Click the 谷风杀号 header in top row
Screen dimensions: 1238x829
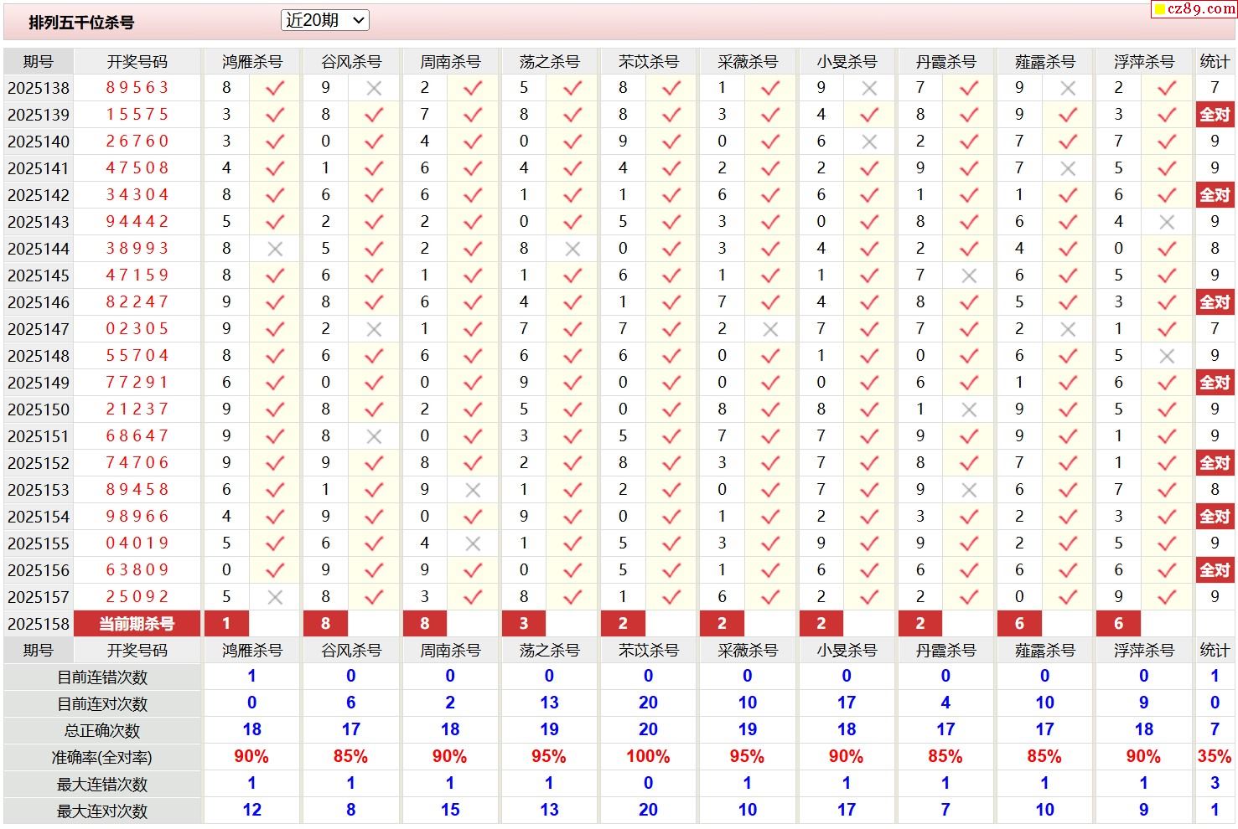[x=351, y=62]
